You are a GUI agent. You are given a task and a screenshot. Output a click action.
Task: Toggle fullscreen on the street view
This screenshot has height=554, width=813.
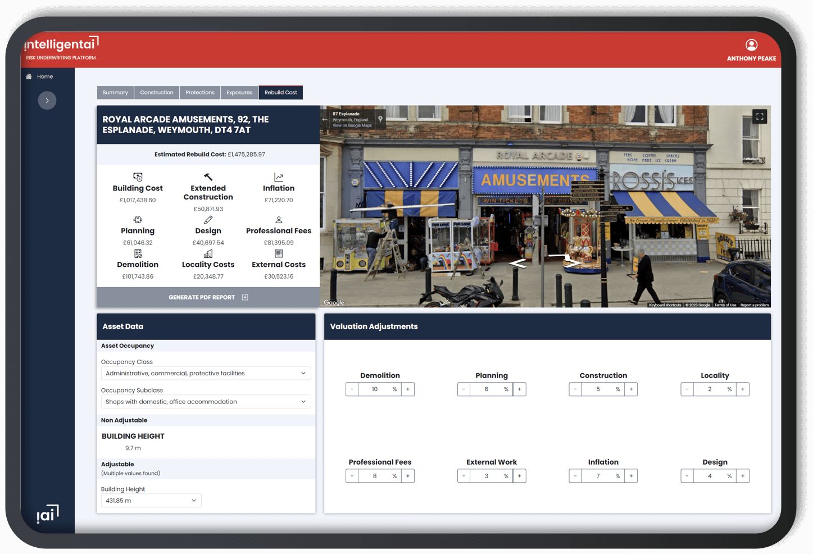760,116
